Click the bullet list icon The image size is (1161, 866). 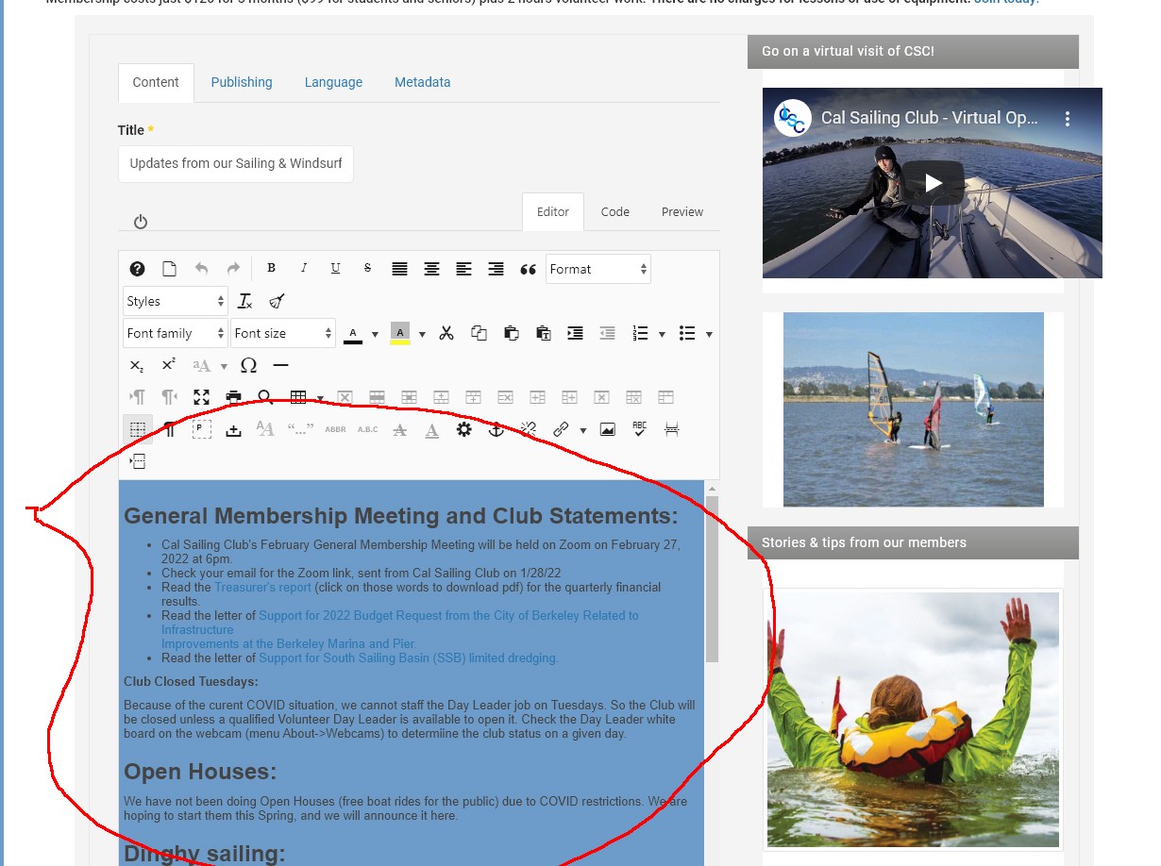(687, 333)
